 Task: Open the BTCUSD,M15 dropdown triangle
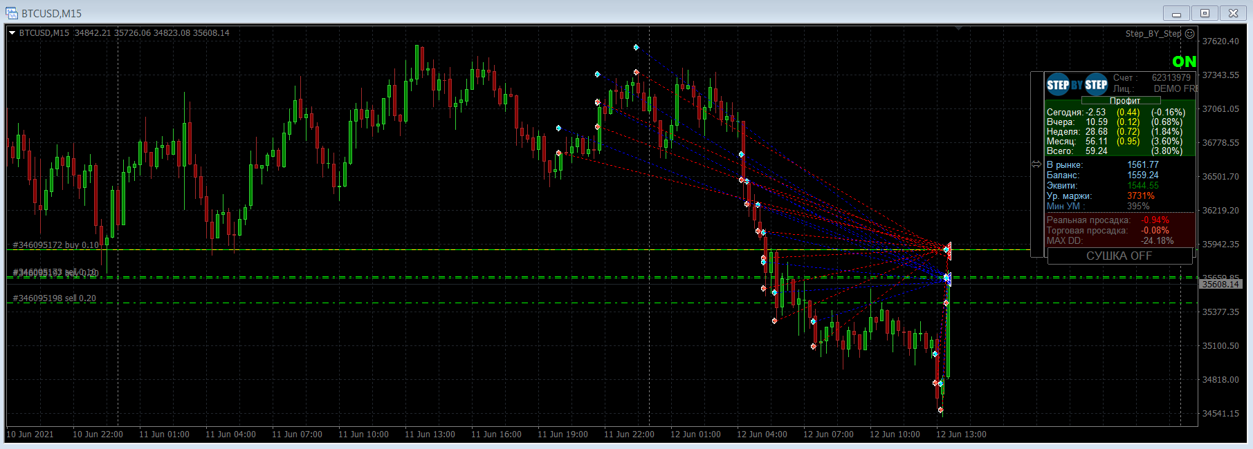[x=12, y=32]
